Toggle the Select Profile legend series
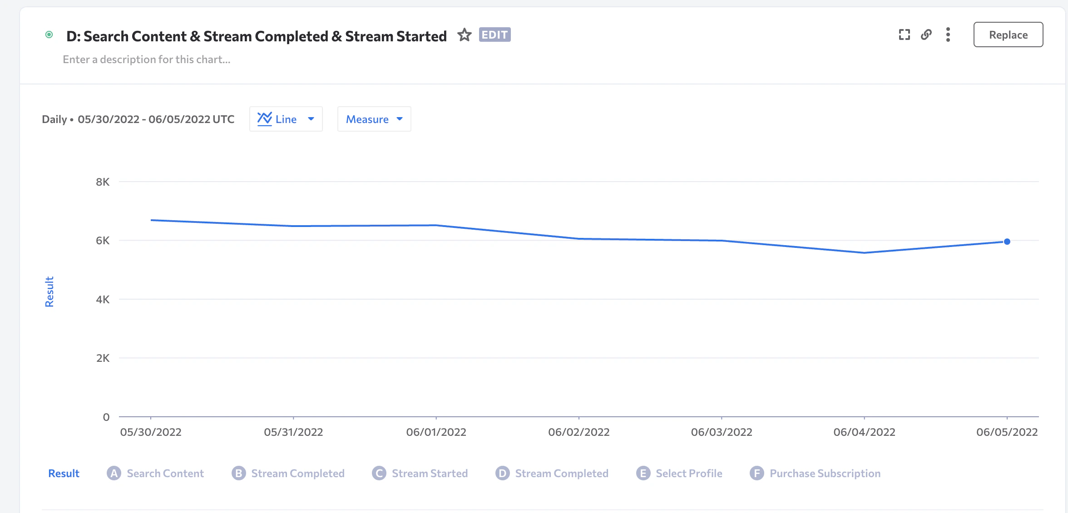Viewport: 1068px width, 513px height. (x=688, y=474)
